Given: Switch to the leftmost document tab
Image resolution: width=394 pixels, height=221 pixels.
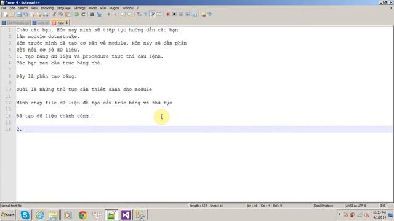Looking at the screenshot, I should (15, 23).
